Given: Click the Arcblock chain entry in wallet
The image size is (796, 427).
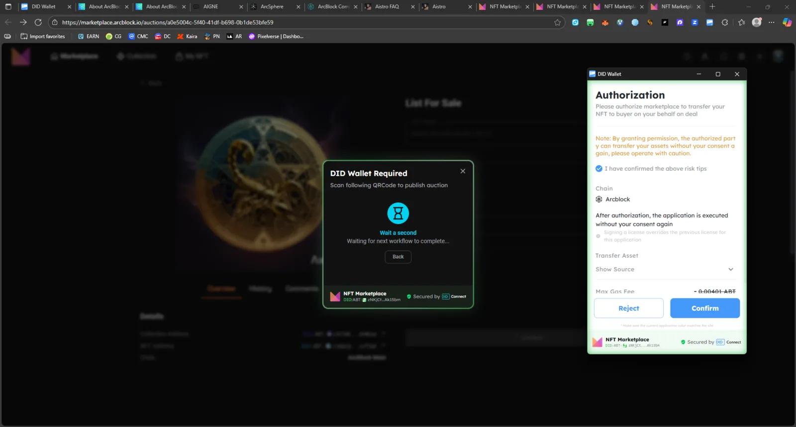Looking at the screenshot, I should pos(613,200).
